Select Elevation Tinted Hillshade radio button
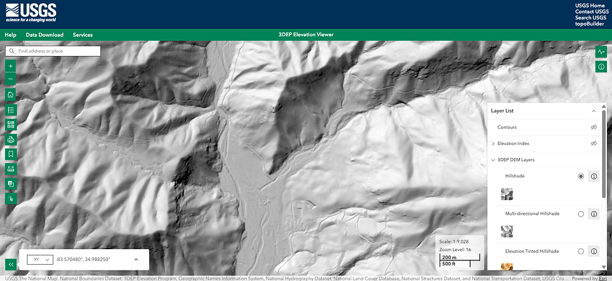This screenshot has height=281, width=612. (581, 251)
